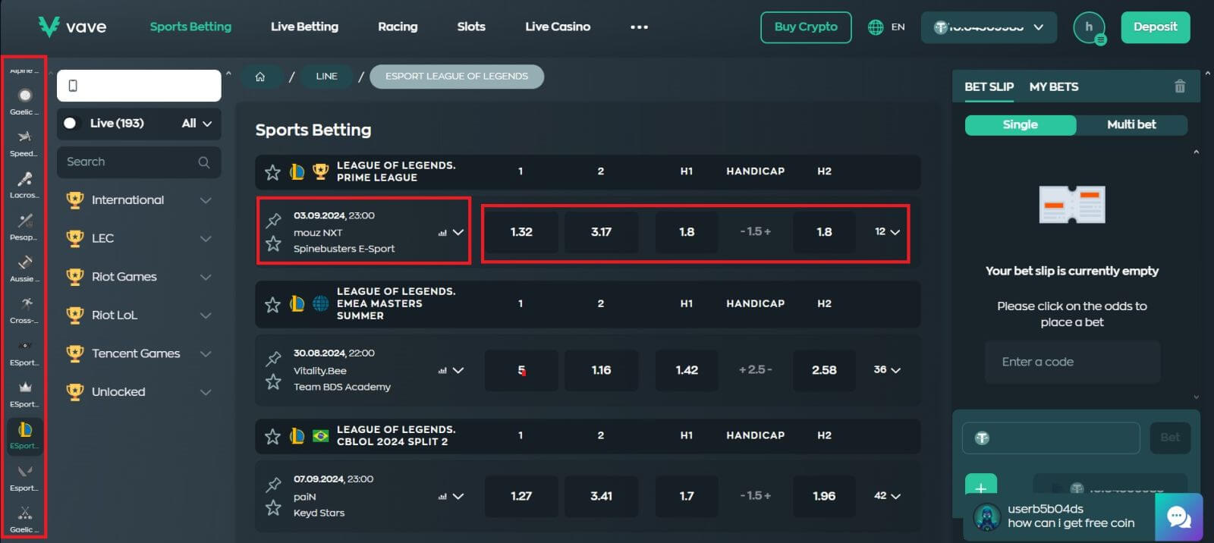Select H2 odds 2.58 in Vitality.Bee match
Screen dimensions: 1214x543
(824, 370)
